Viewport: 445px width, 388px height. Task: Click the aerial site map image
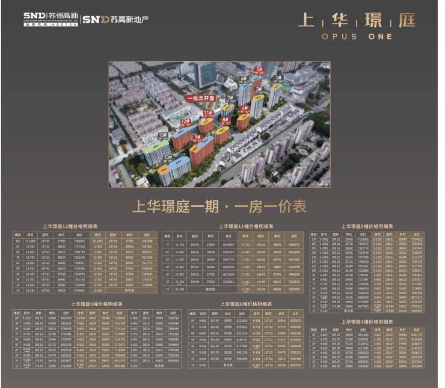[x=219, y=124]
